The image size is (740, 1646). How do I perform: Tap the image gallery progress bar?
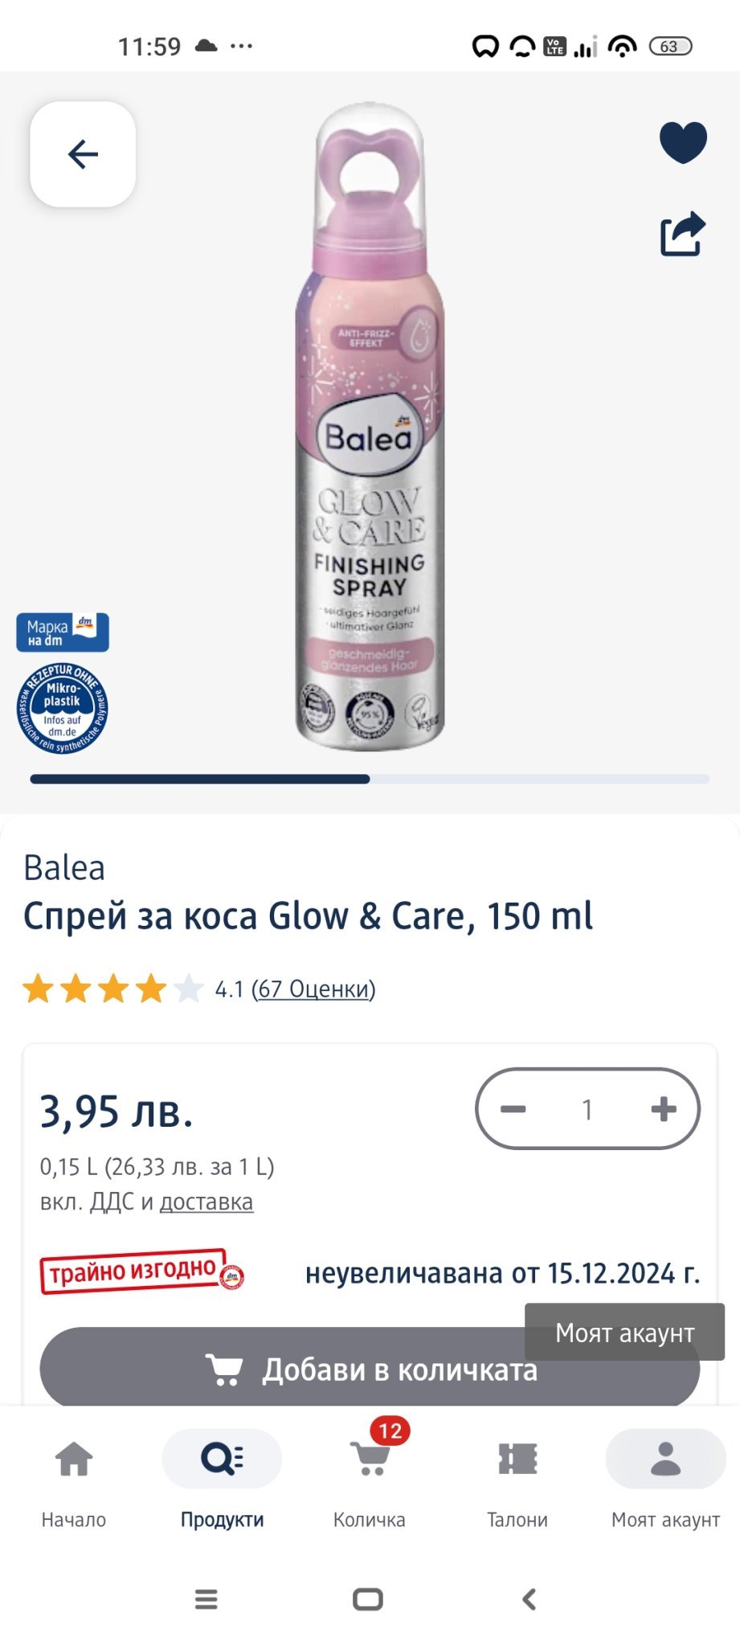[x=370, y=779]
